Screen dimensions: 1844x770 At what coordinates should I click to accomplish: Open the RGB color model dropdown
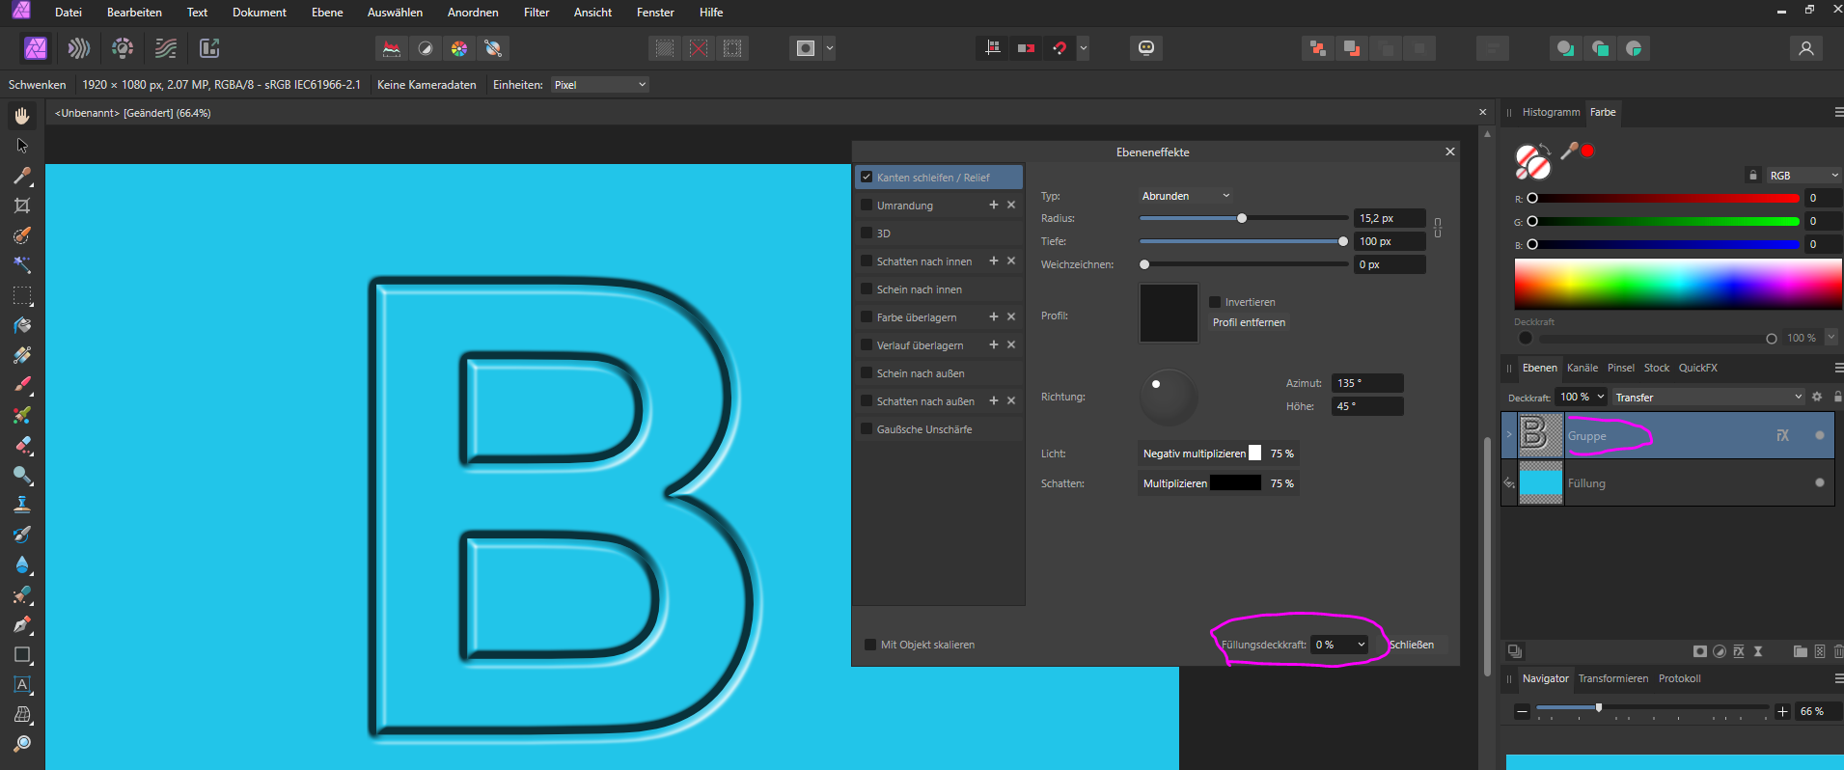(x=1803, y=176)
